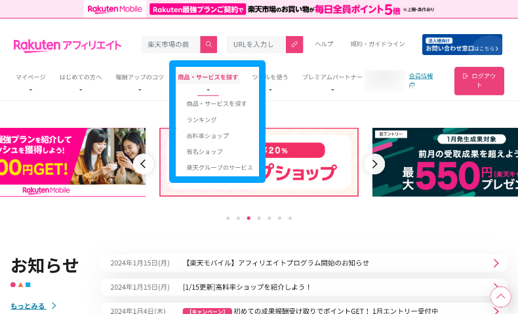Open the 楽天モバイル announcement row arrow
The image size is (518, 314).
(x=496, y=263)
